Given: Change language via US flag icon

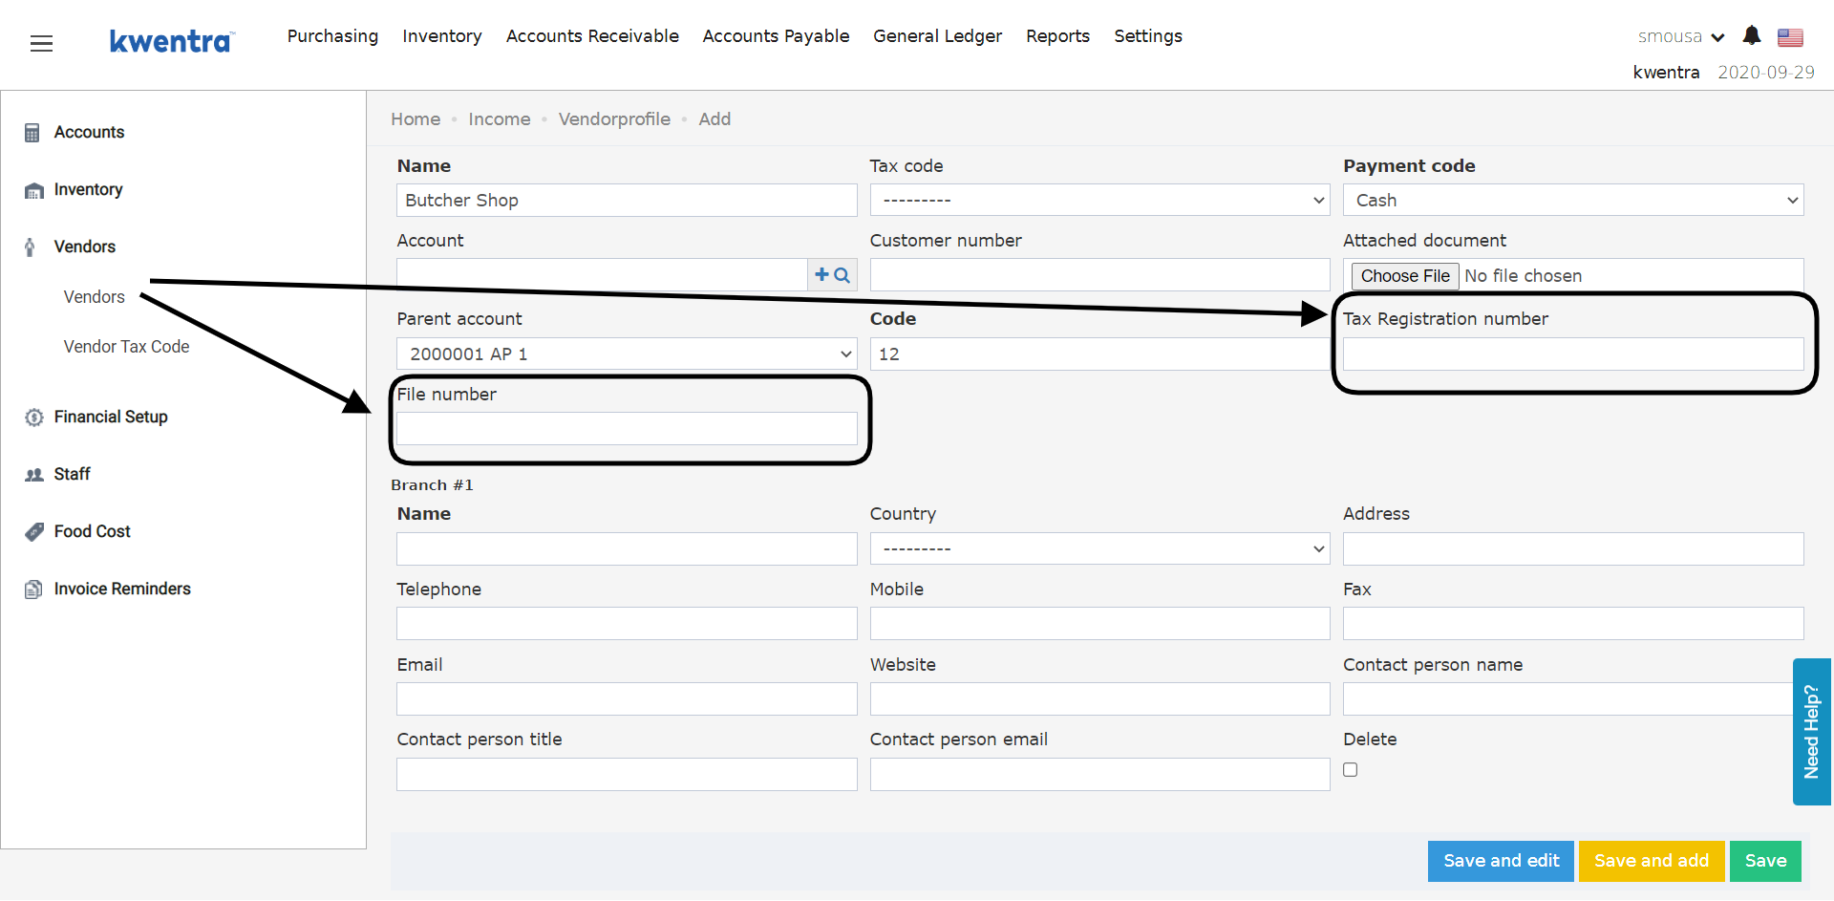Looking at the screenshot, I should point(1790,37).
